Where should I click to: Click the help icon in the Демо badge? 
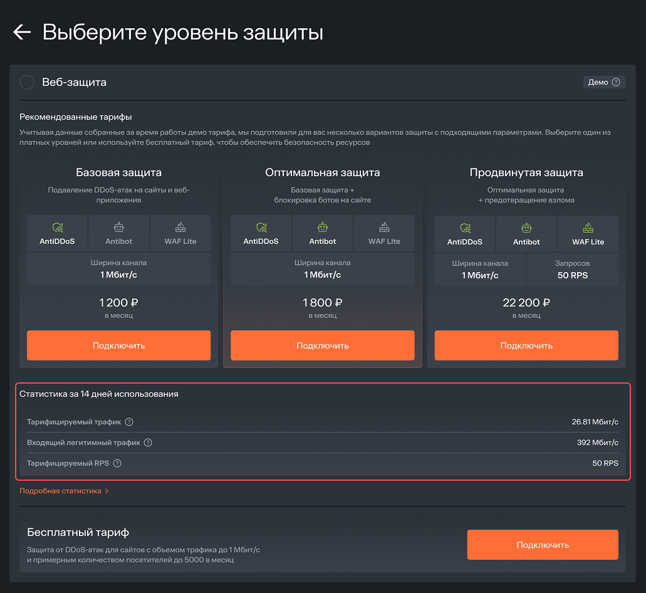click(615, 82)
